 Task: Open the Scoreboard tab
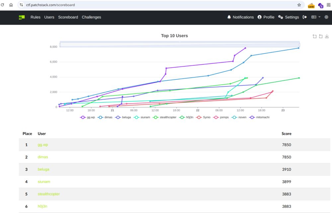pyautogui.click(x=68, y=17)
